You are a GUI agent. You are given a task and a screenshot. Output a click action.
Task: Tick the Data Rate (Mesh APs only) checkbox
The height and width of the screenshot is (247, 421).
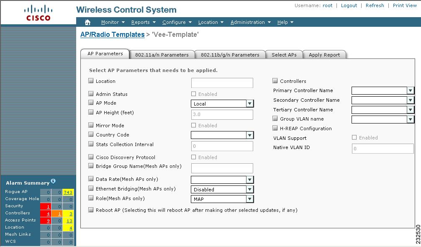coord(91,178)
